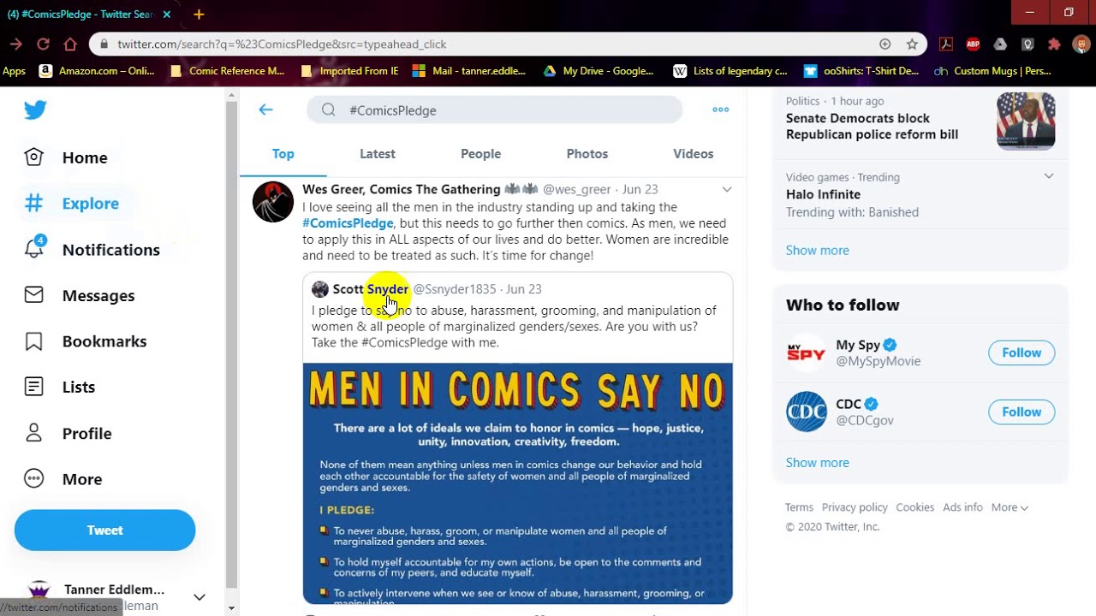Expand the Halo Infinite trend chevron
1096x616 pixels.
click(x=1048, y=176)
